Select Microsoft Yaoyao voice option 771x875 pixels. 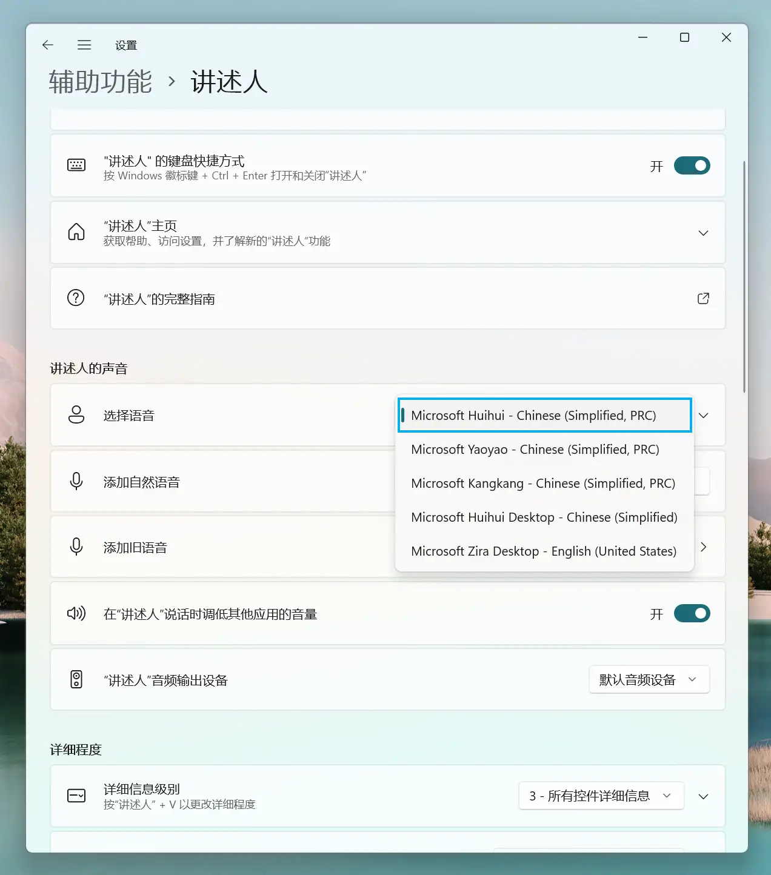(544, 449)
